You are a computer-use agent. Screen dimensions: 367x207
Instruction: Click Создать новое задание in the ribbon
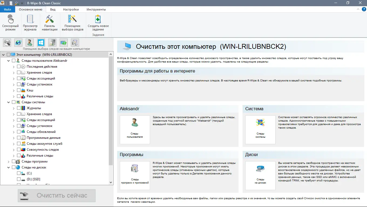[x=97, y=23]
